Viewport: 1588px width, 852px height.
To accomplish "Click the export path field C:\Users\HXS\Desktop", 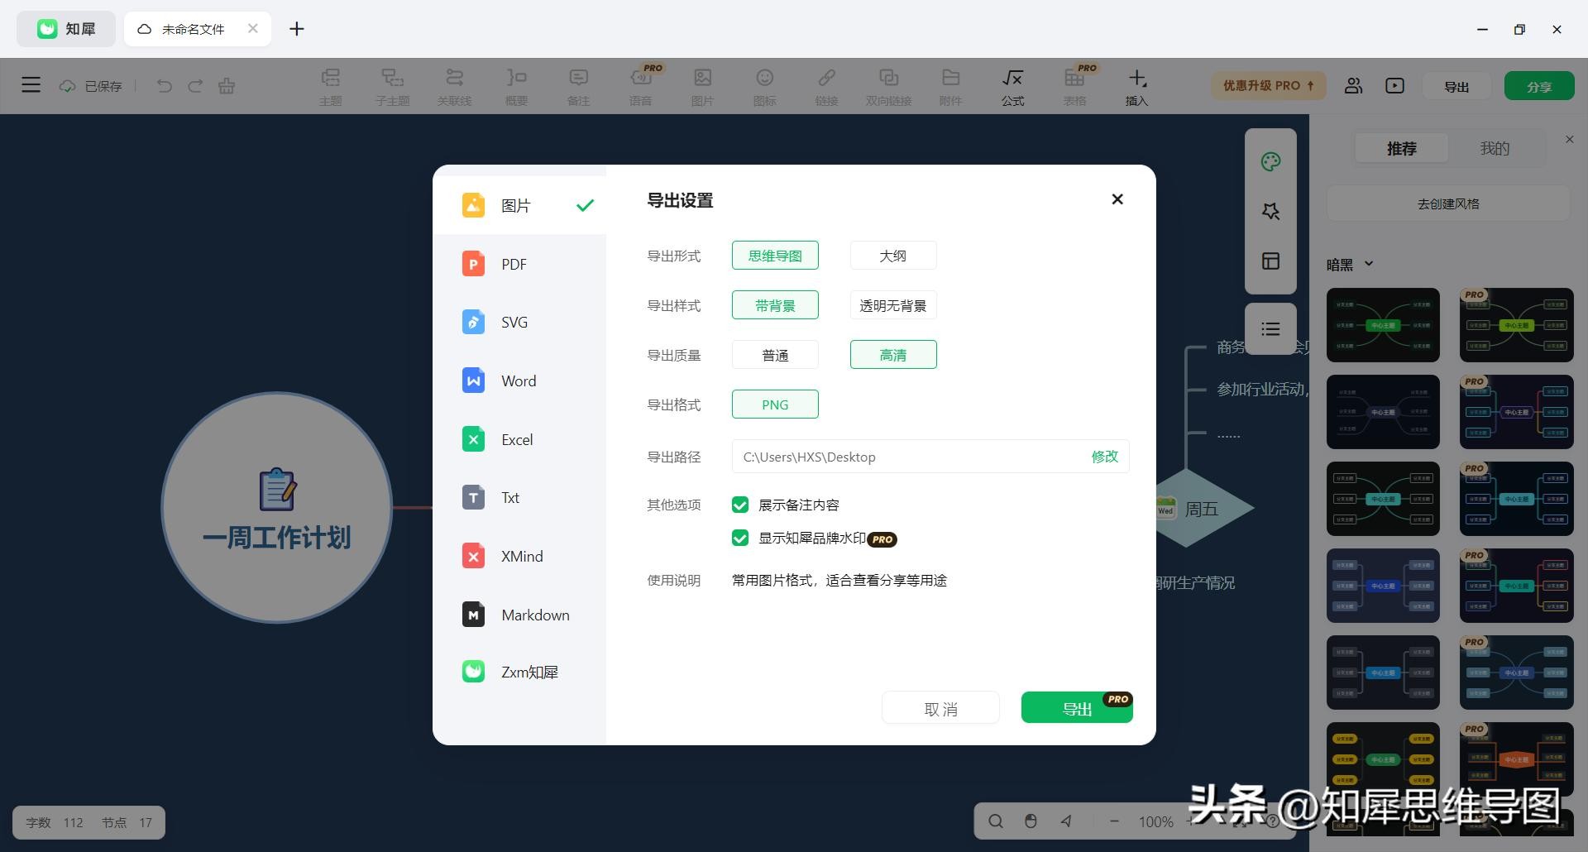I will pos(902,457).
